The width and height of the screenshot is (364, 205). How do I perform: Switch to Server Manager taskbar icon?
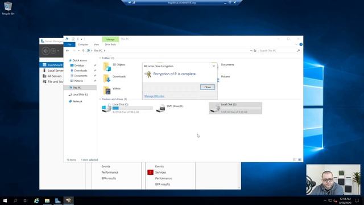58,200
